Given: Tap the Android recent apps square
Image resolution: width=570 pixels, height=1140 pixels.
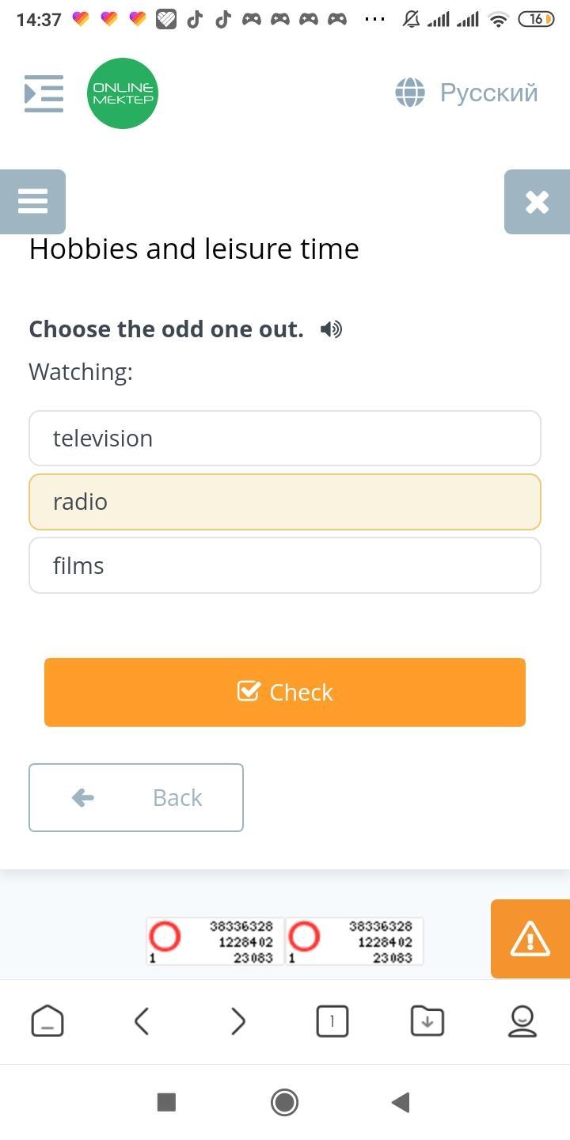Looking at the screenshot, I should tap(166, 1102).
